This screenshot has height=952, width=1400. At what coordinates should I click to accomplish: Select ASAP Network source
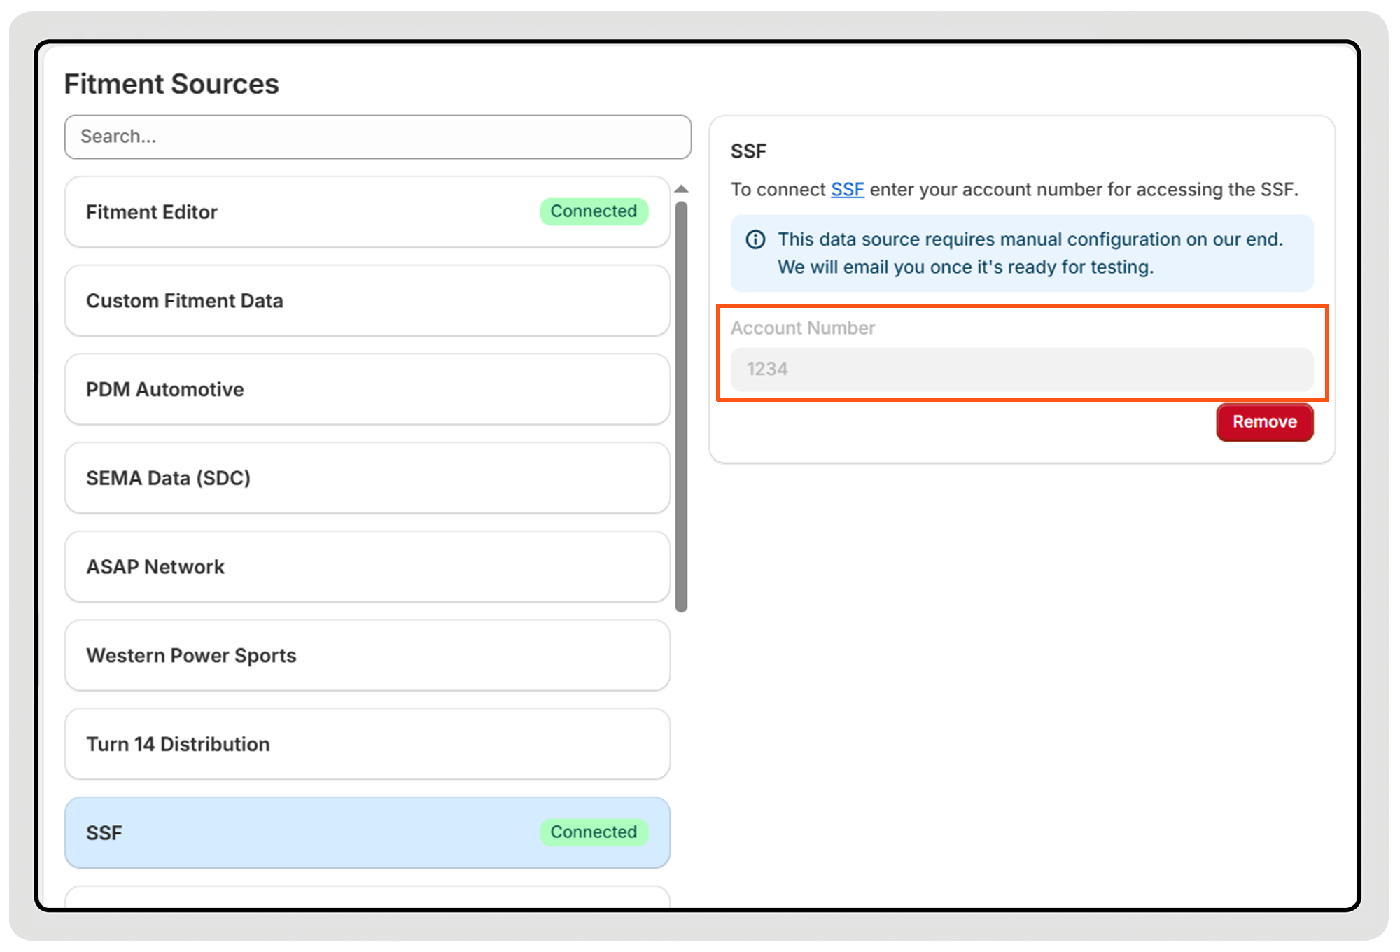367,567
